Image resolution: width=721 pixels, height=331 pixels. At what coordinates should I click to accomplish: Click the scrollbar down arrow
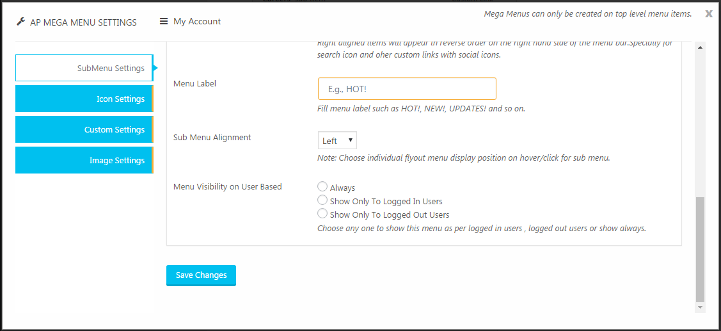click(700, 307)
